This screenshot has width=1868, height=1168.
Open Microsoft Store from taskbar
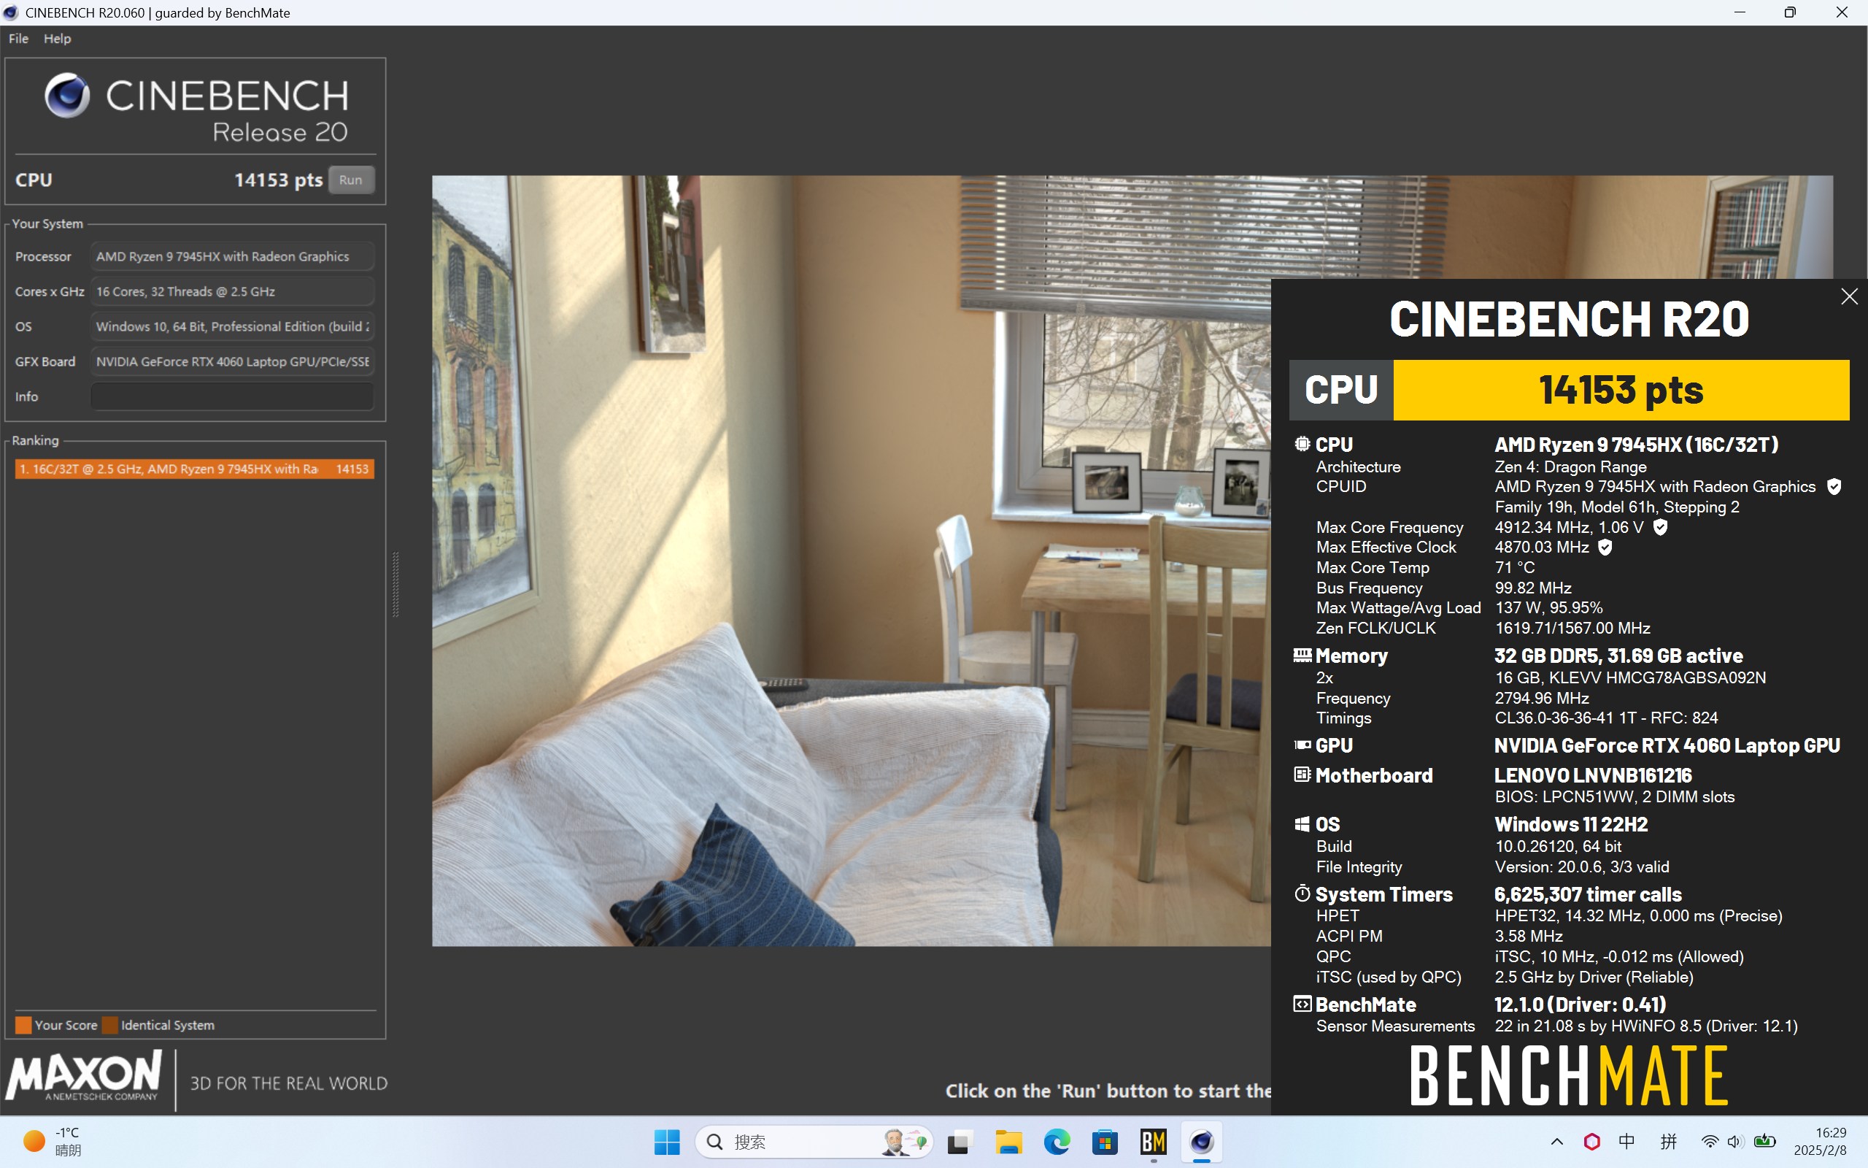pyautogui.click(x=1105, y=1142)
